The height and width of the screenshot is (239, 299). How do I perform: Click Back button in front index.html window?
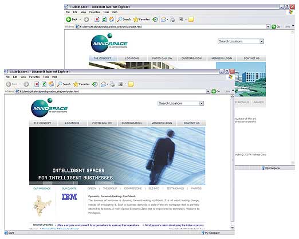point(11,84)
